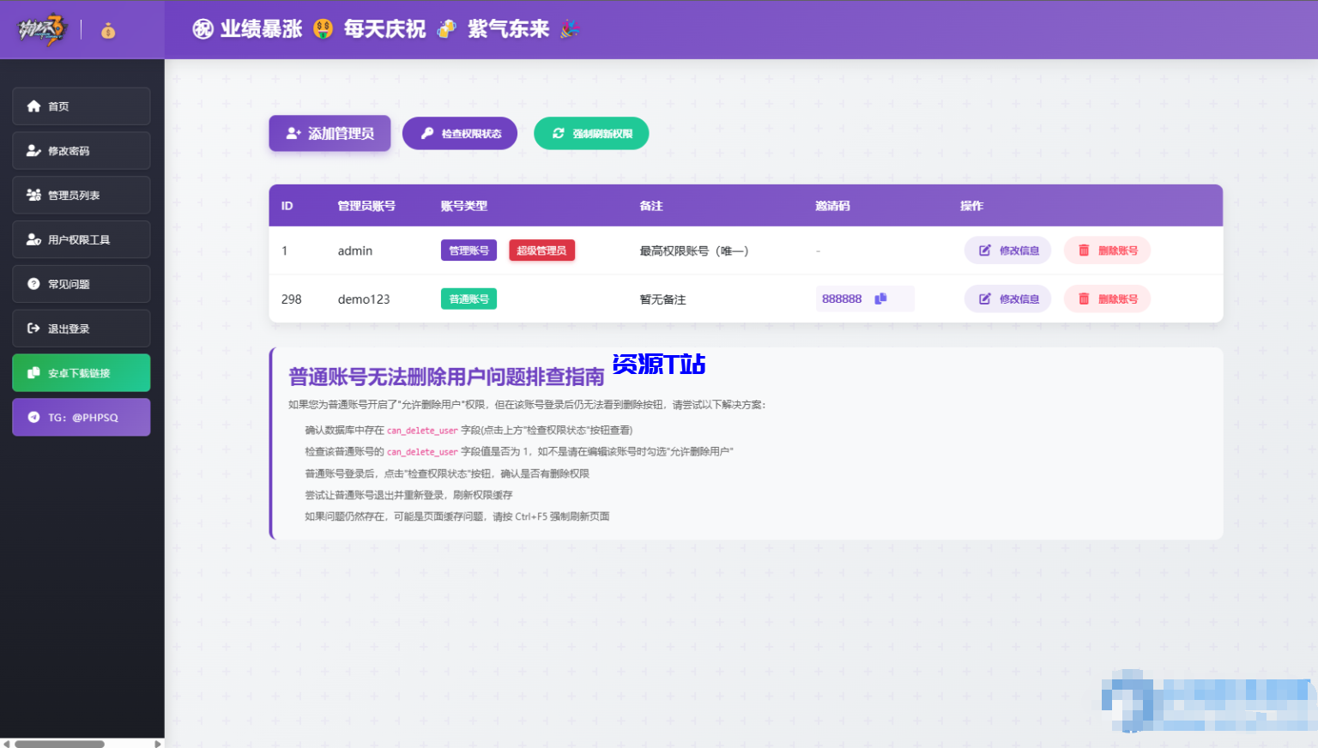Open 管理员列表 from the sidebar
The height and width of the screenshot is (748, 1318).
[81, 195]
